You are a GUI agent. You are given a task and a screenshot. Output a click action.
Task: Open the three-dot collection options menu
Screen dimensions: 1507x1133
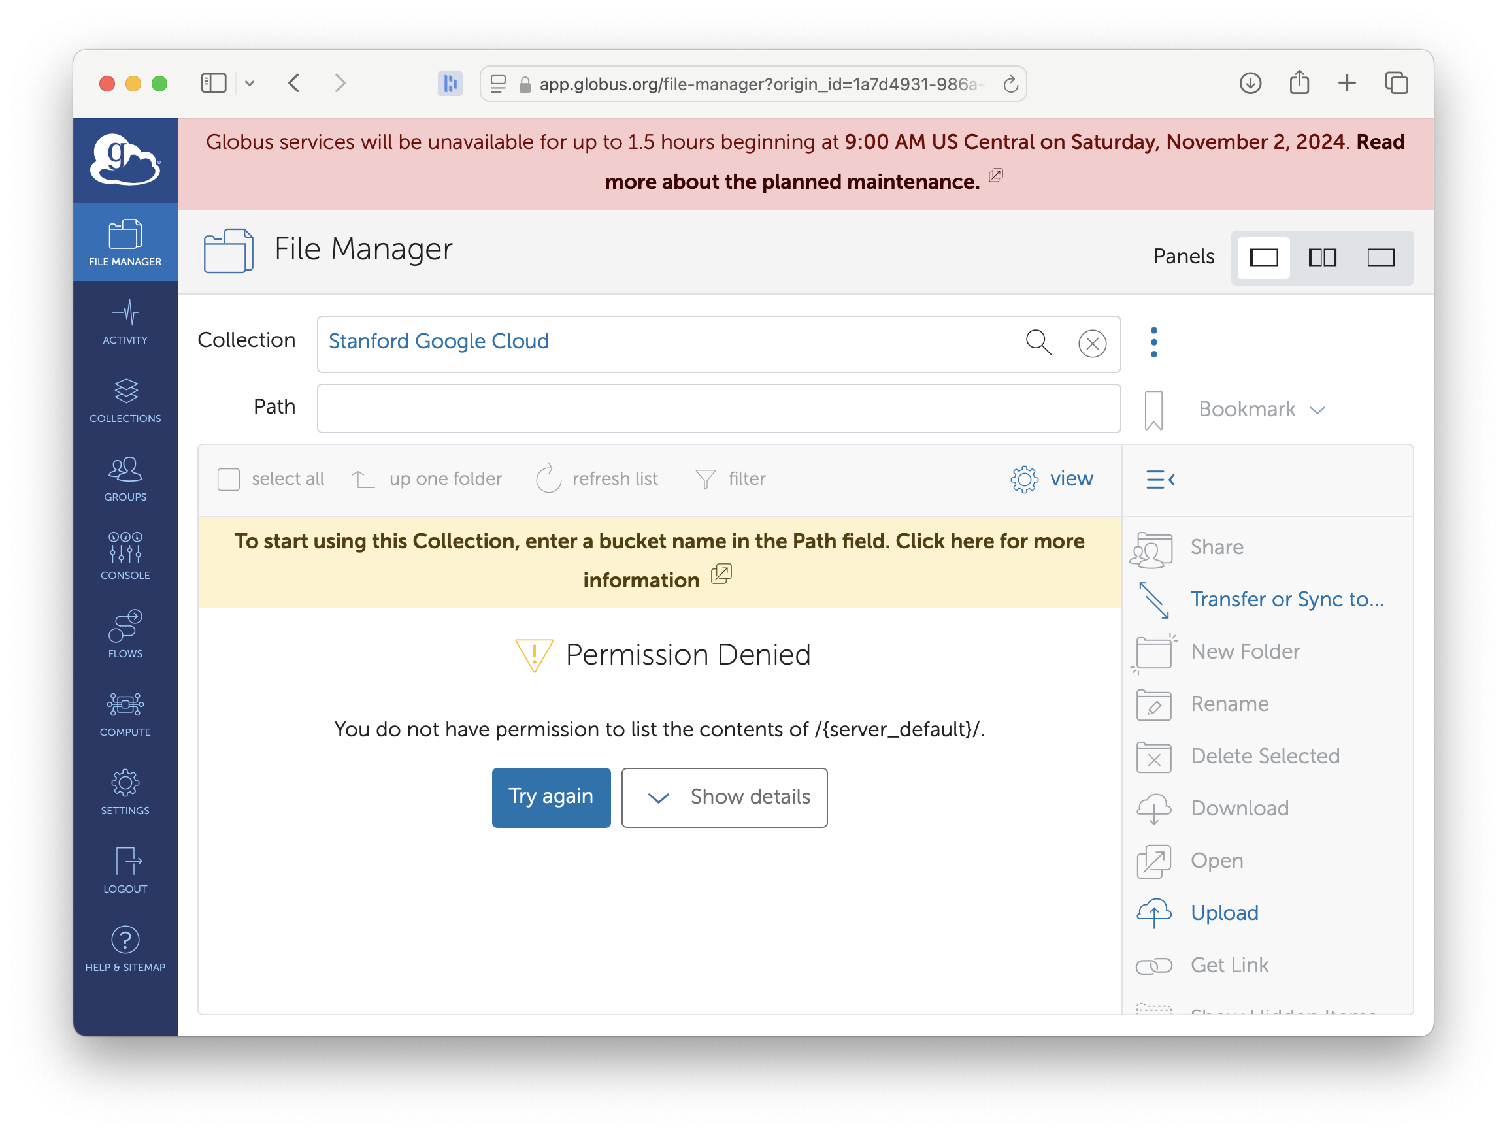tap(1152, 343)
